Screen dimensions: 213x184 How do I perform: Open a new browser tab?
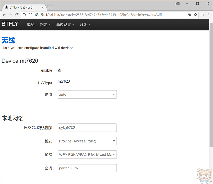click(x=51, y=8)
